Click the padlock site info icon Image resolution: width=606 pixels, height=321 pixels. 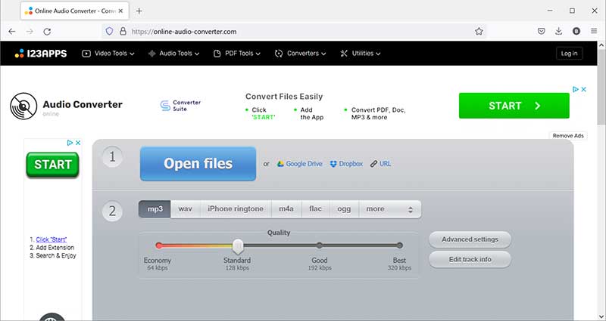pos(123,31)
